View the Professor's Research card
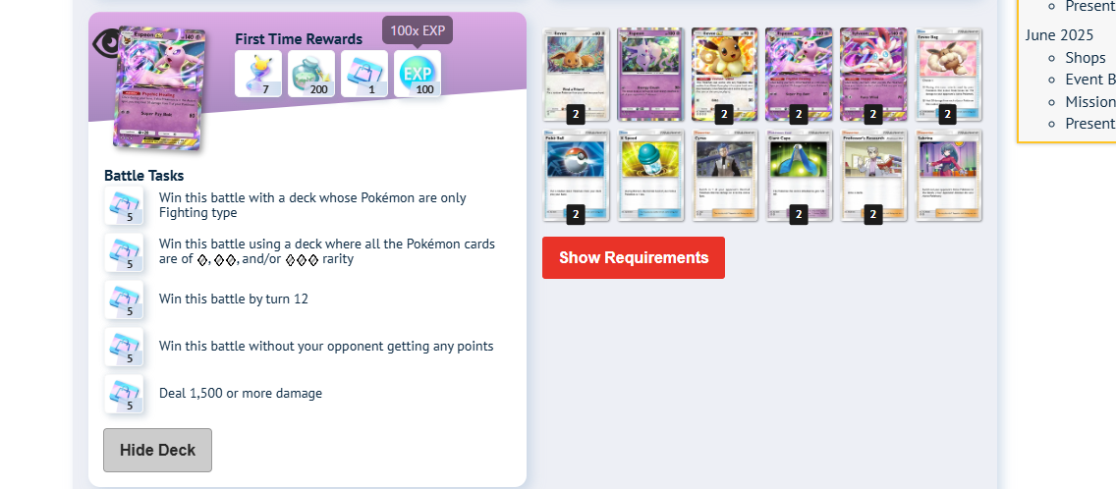The image size is (1116, 489). (873, 175)
